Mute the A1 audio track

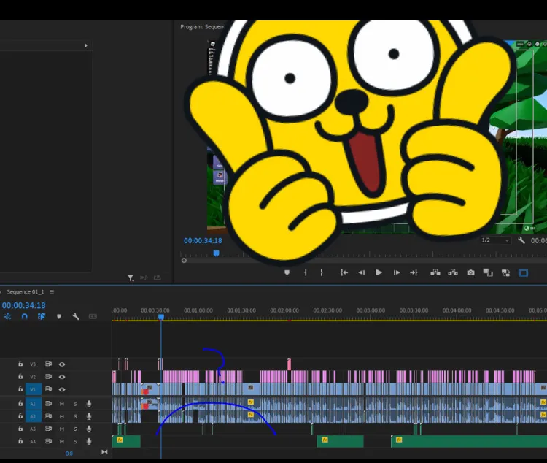click(x=62, y=404)
